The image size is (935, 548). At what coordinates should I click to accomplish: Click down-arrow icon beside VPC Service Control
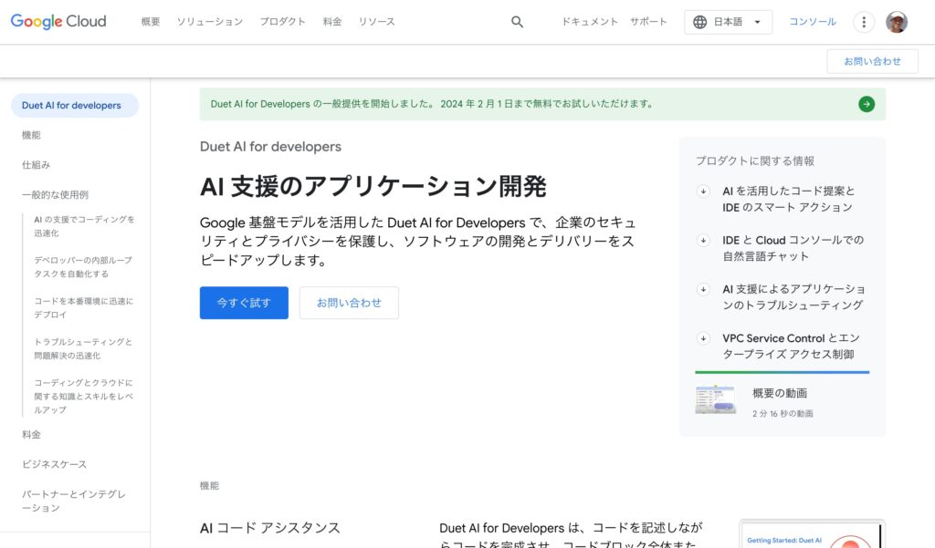[x=703, y=338]
